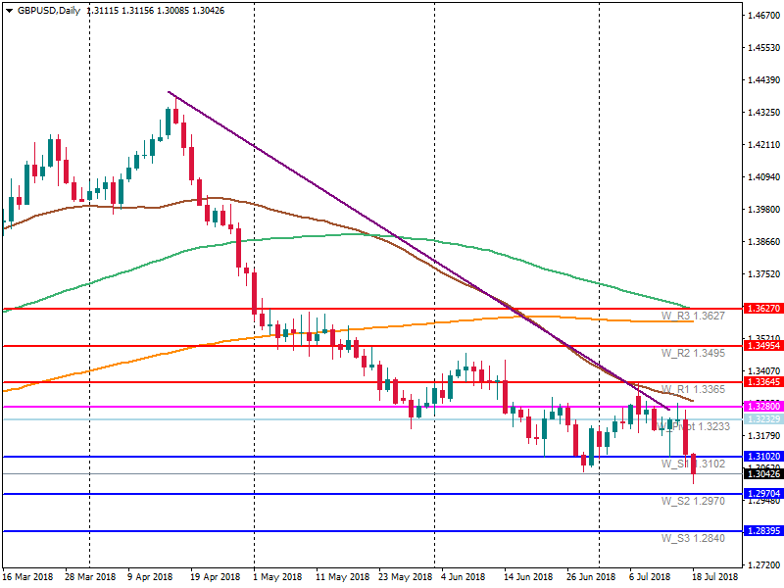784x588 pixels.
Task: Click the red 1.34954 axis price tag
Action: 762,346
